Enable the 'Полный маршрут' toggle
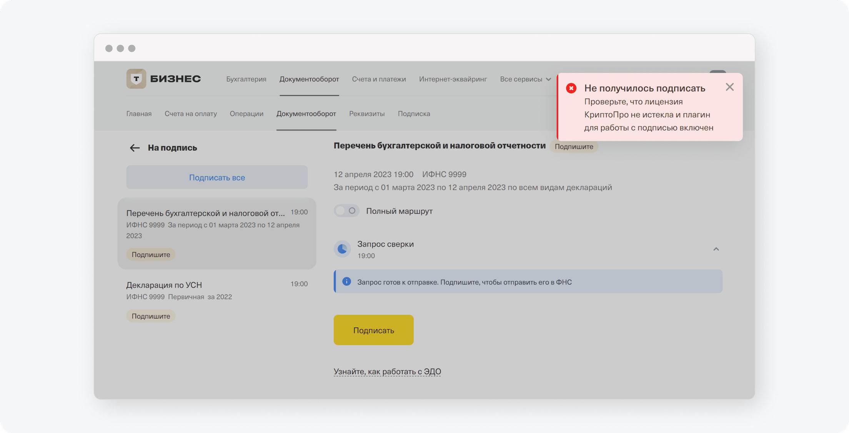This screenshot has height=433, width=849. 346,211
